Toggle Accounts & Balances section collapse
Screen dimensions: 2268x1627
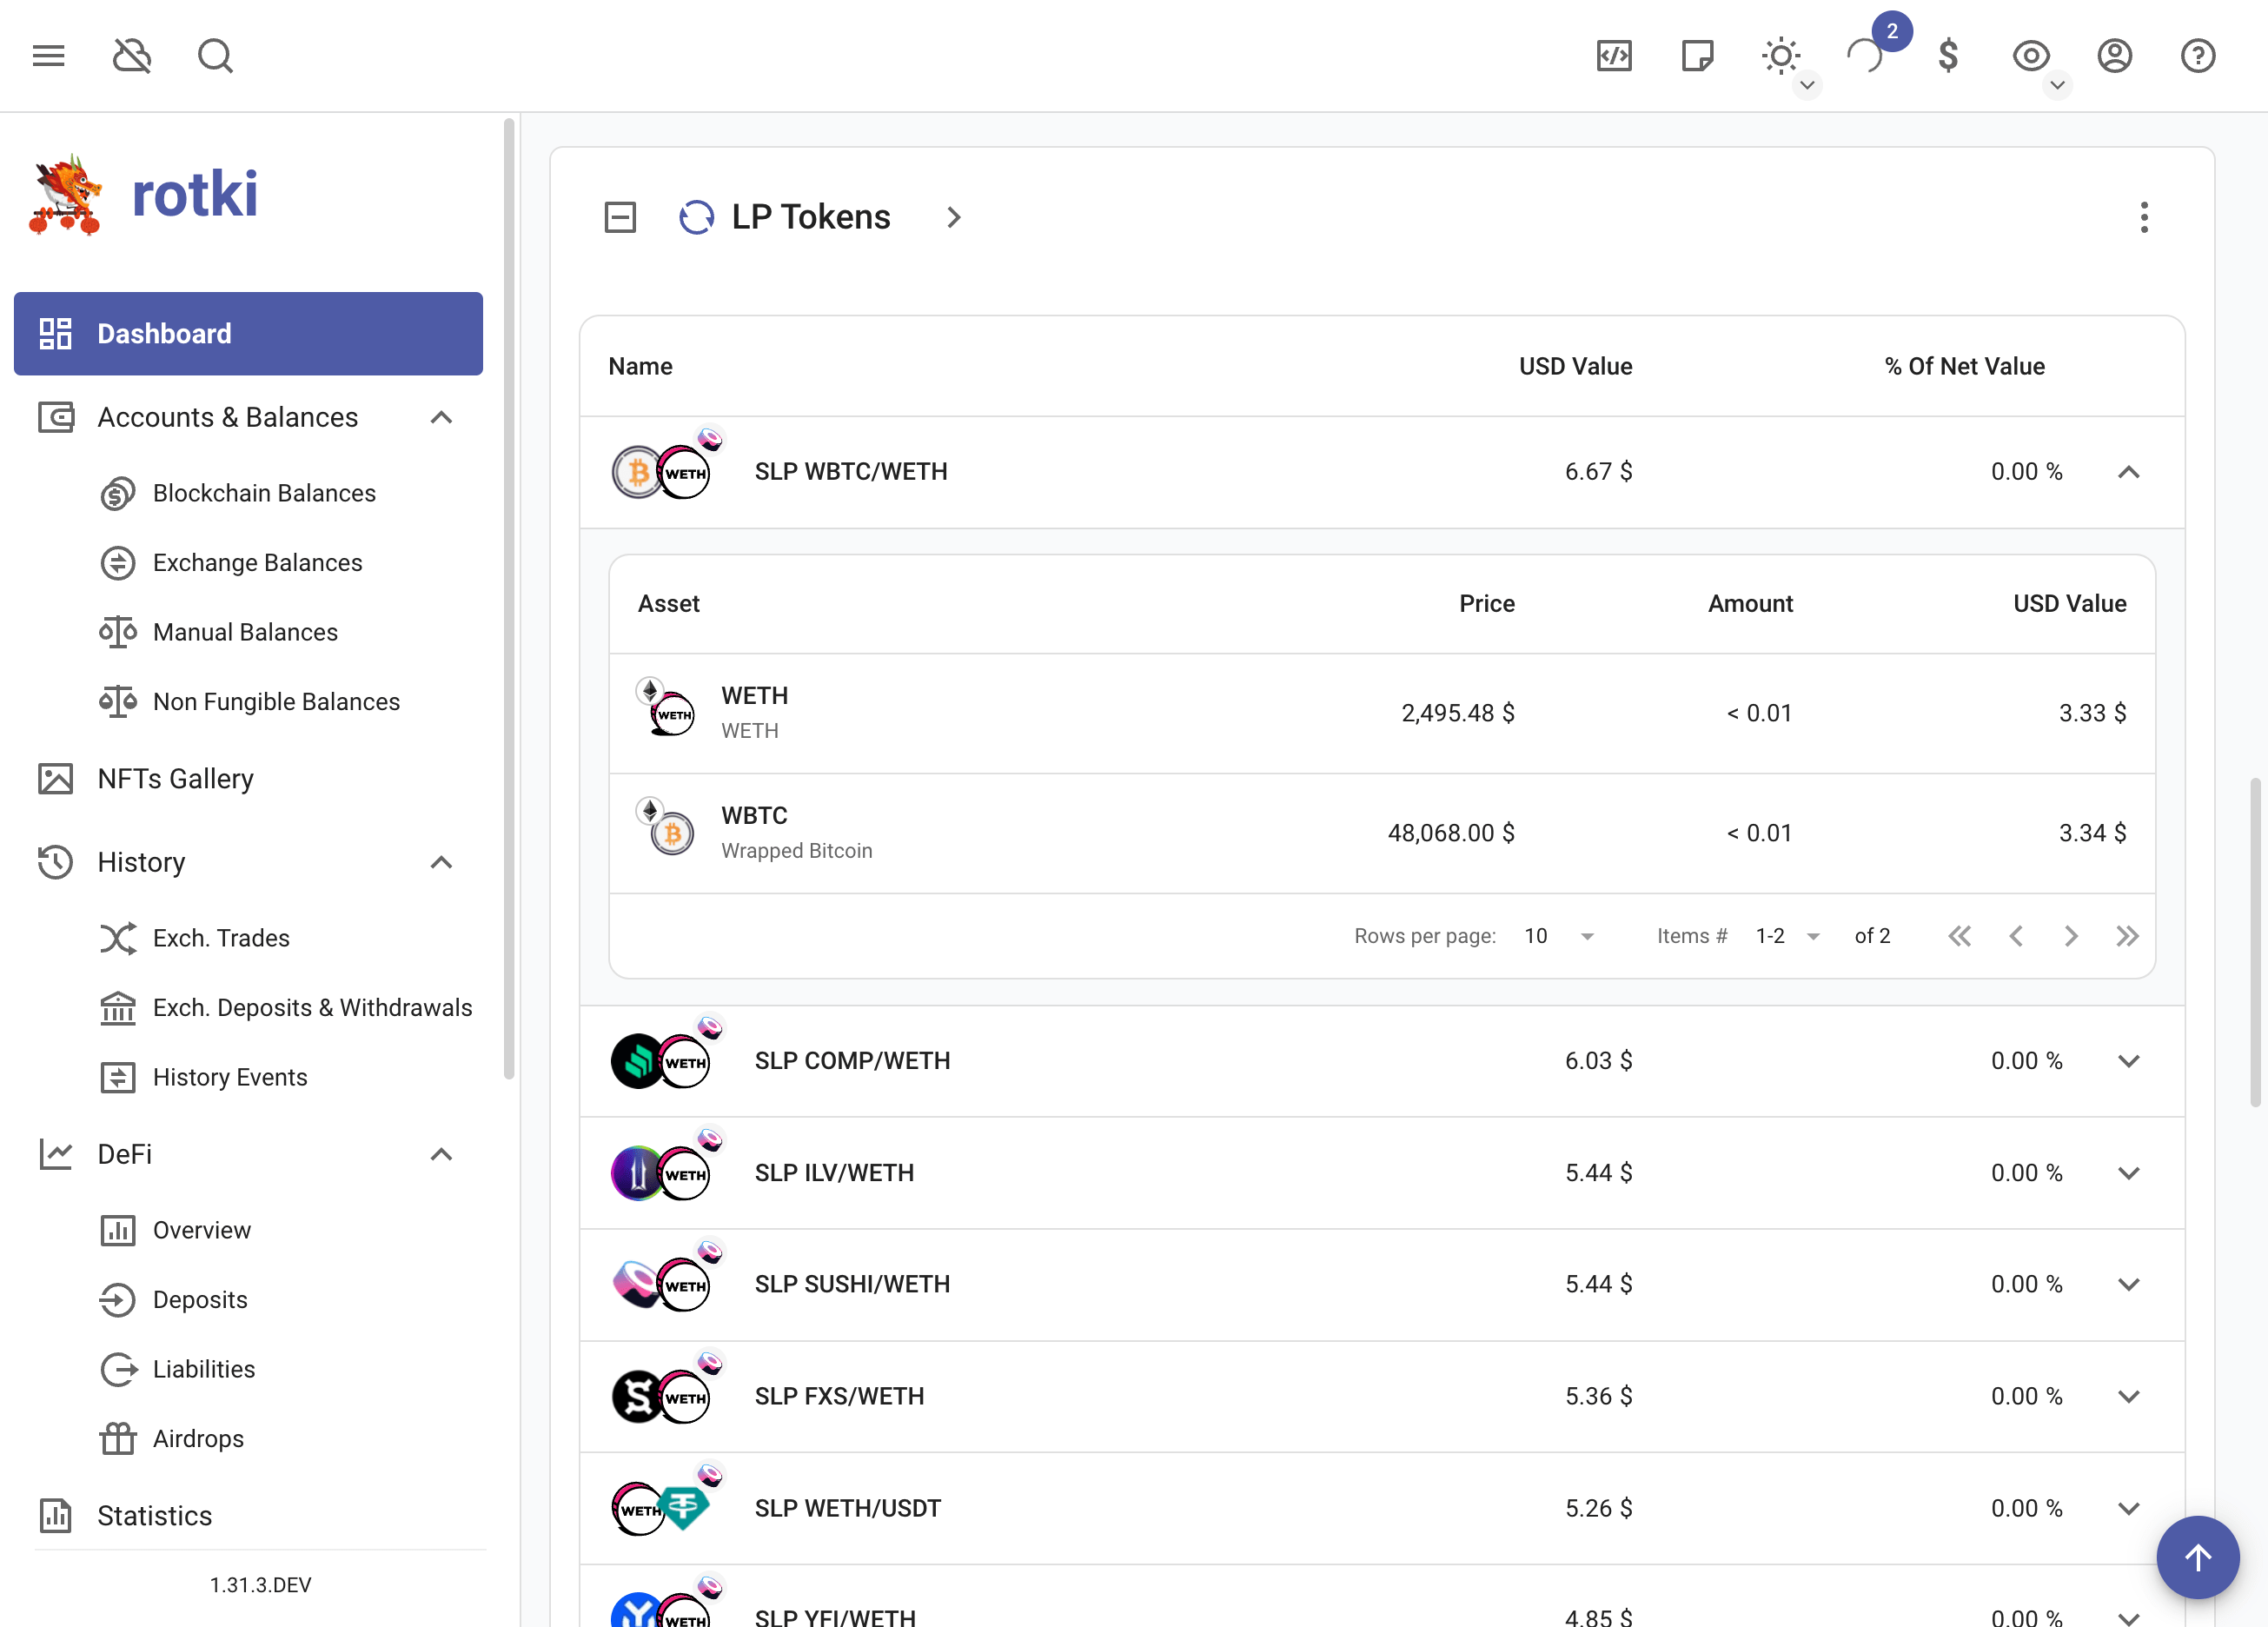pyautogui.click(x=442, y=417)
